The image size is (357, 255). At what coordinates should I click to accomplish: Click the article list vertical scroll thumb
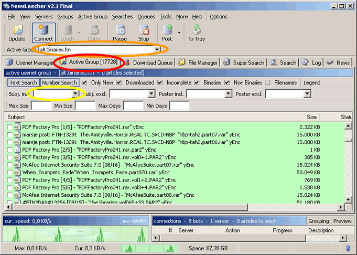pos(348,141)
